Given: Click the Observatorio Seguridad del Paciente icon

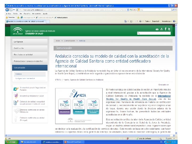Looking at the screenshot, I should click(x=16, y=89).
